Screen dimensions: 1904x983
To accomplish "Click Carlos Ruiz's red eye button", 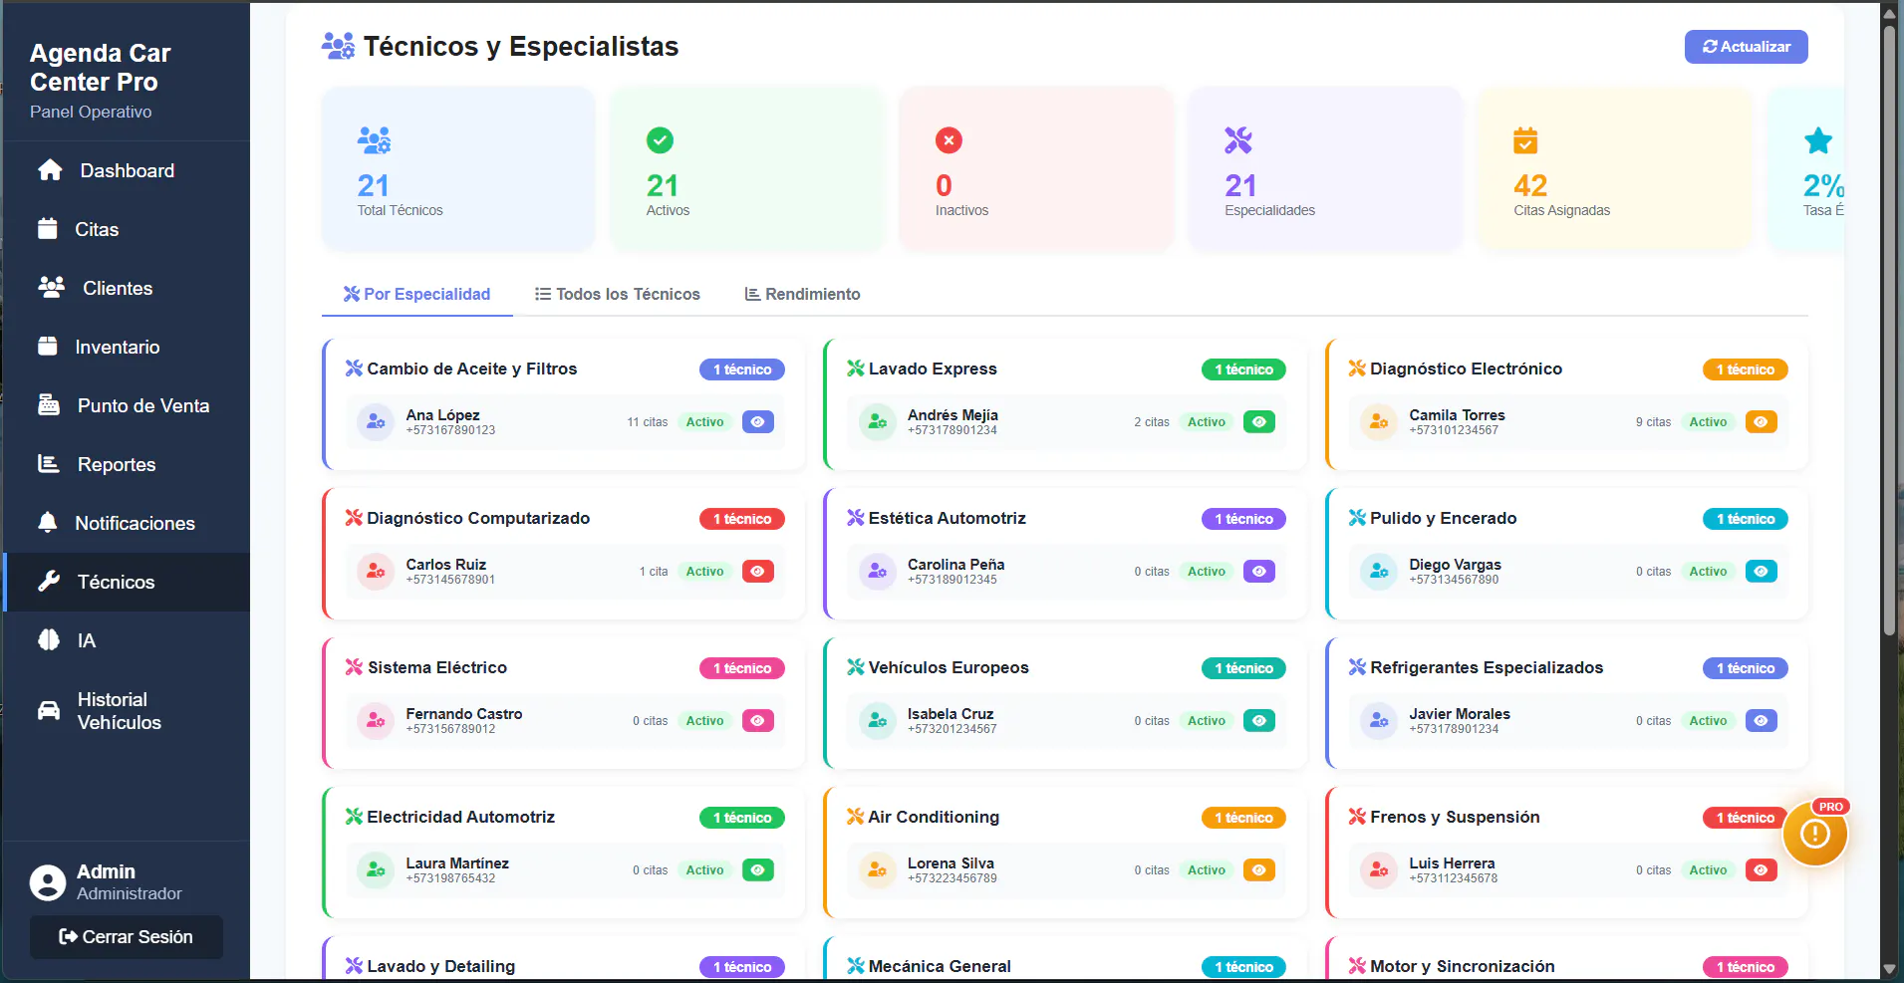I will coord(758,572).
